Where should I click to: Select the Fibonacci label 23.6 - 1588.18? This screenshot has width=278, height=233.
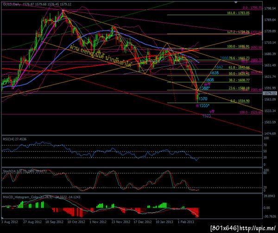pos(239,88)
